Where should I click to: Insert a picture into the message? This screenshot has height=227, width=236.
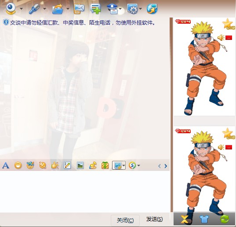(80, 166)
